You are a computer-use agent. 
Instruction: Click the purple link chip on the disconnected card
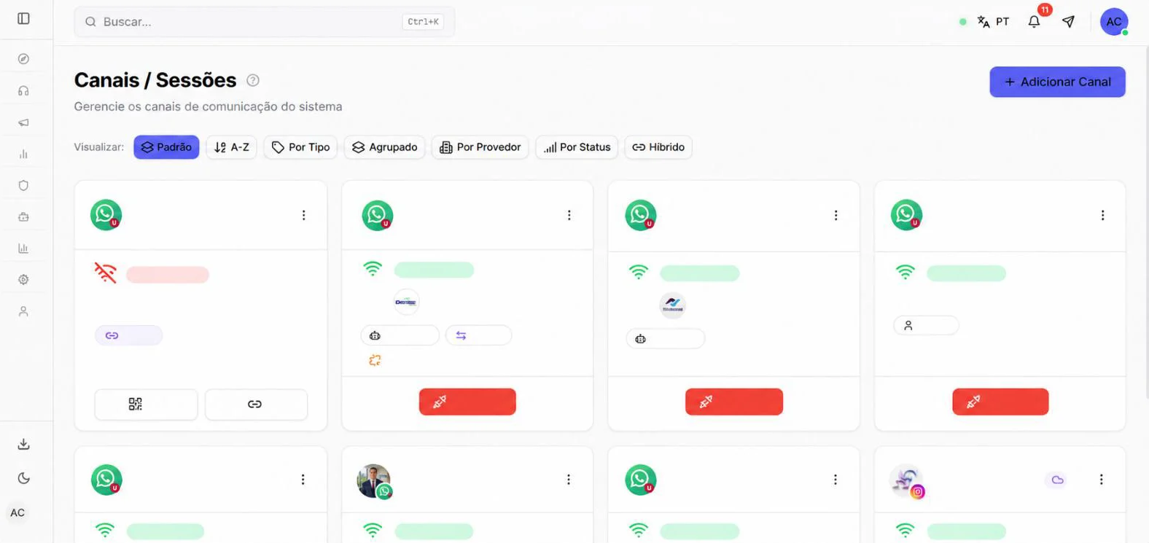point(128,335)
